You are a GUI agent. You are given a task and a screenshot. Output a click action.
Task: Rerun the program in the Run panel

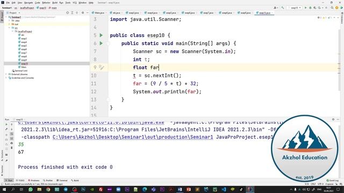coord(6,124)
